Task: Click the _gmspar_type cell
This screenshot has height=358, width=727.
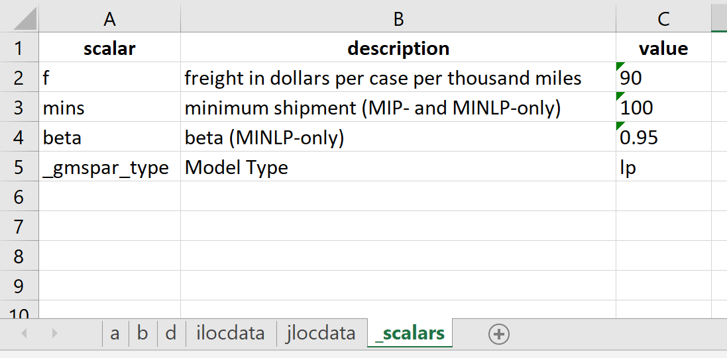Action: 109,167
